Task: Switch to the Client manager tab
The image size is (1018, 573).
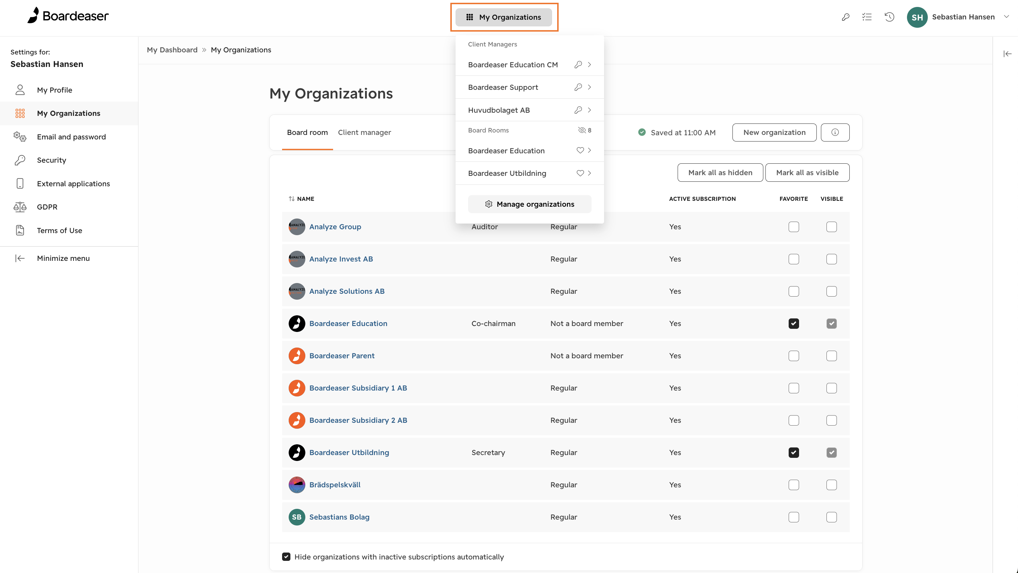Action: pos(364,132)
